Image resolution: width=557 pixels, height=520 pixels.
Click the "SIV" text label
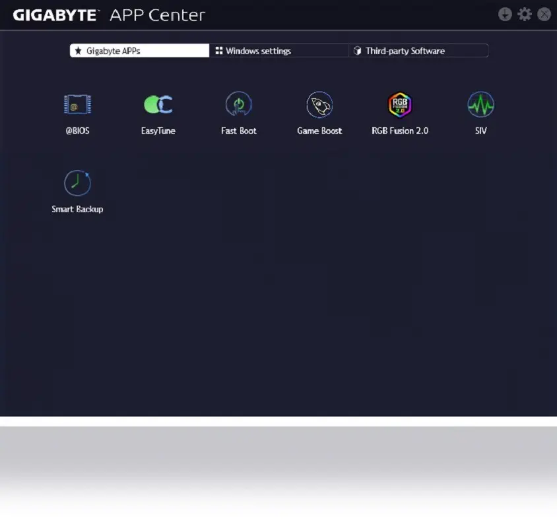(x=480, y=131)
